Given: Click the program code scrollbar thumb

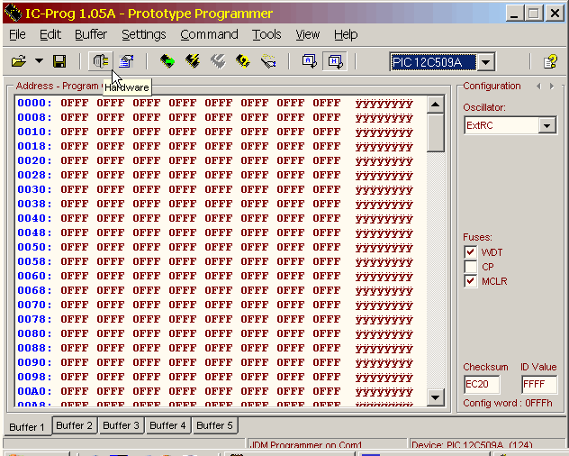Looking at the screenshot, I should (436, 132).
